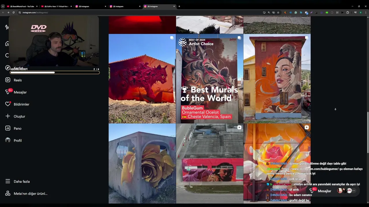Click the browser forward arrow

pos(8,12)
